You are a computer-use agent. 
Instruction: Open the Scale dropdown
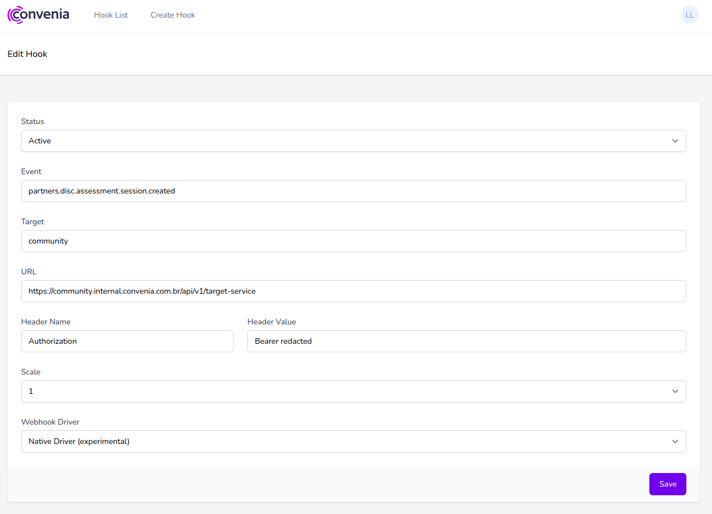tap(354, 391)
